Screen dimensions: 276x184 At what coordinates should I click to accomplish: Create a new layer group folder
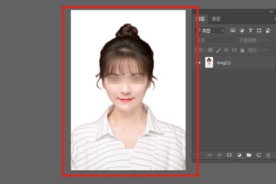[249, 155]
